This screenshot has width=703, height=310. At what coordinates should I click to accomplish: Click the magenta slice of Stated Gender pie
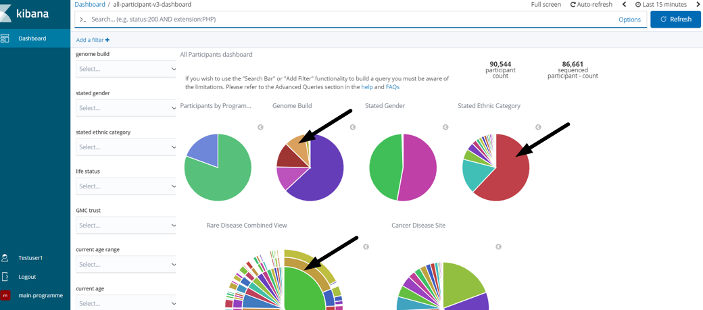point(419,168)
